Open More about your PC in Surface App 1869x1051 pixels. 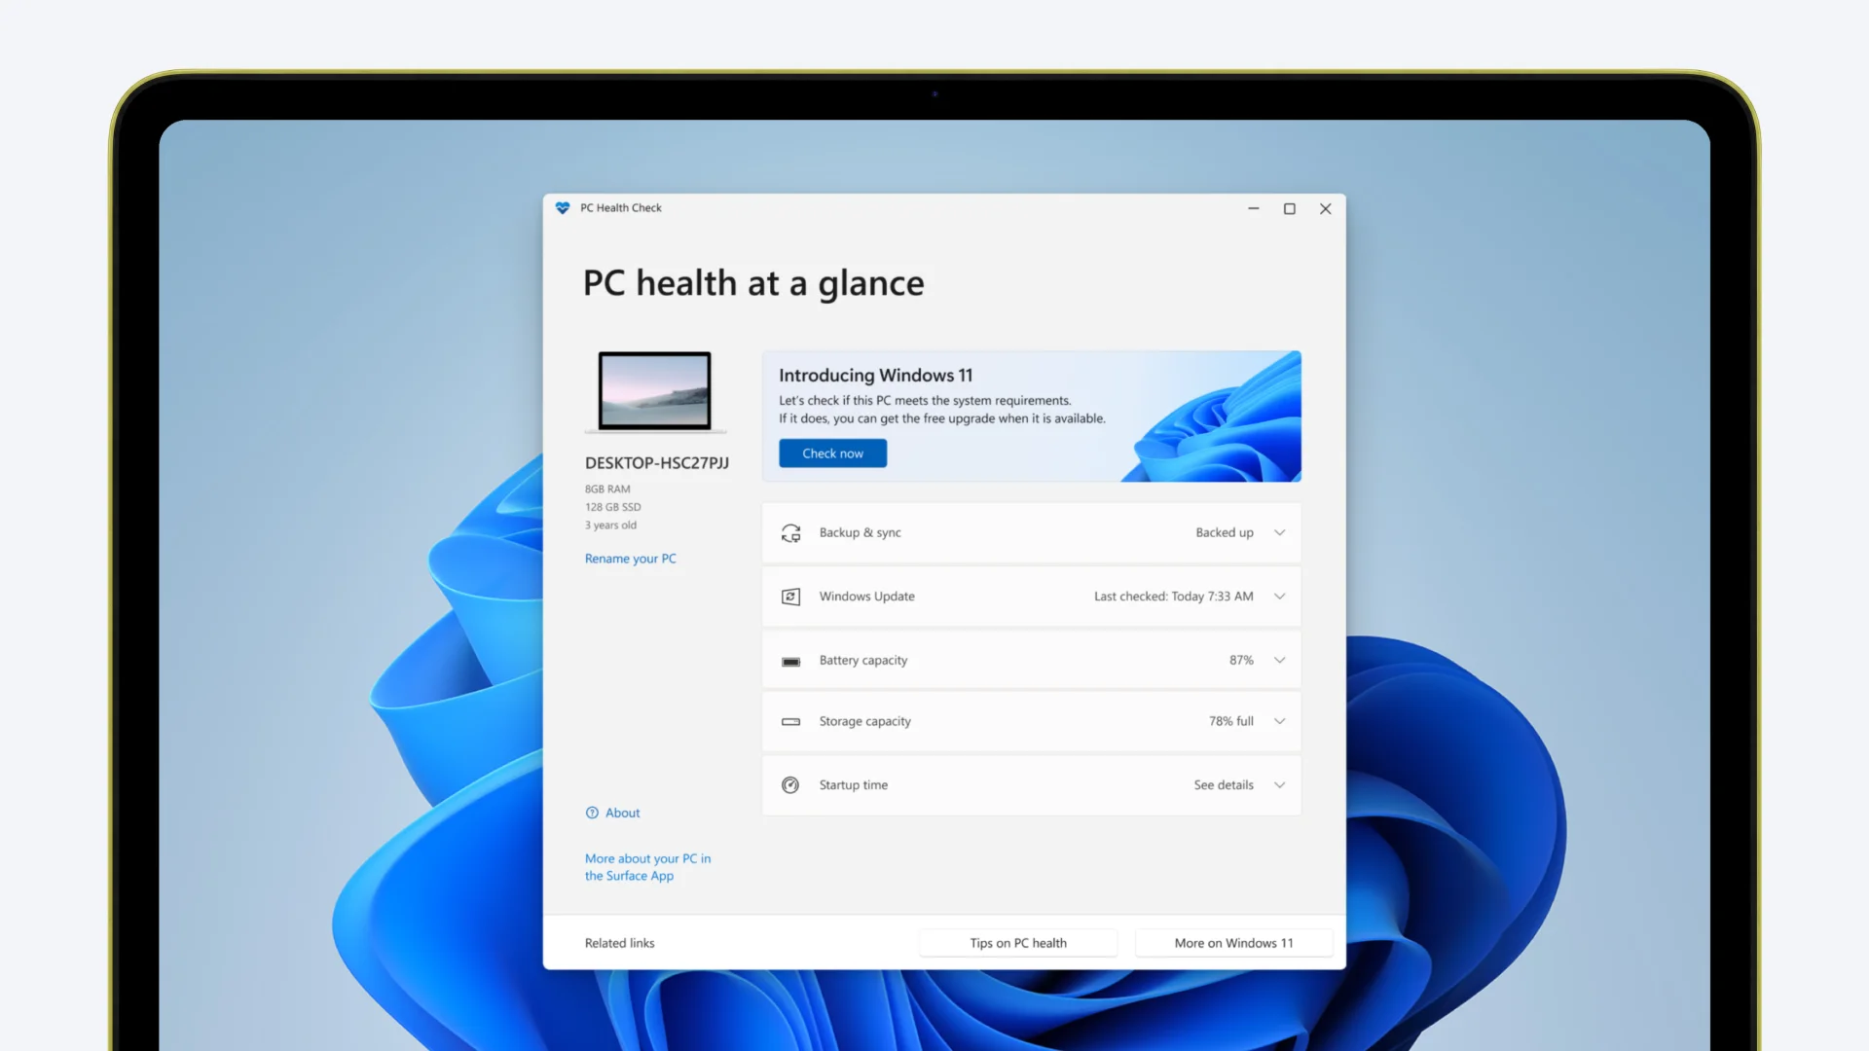click(647, 867)
